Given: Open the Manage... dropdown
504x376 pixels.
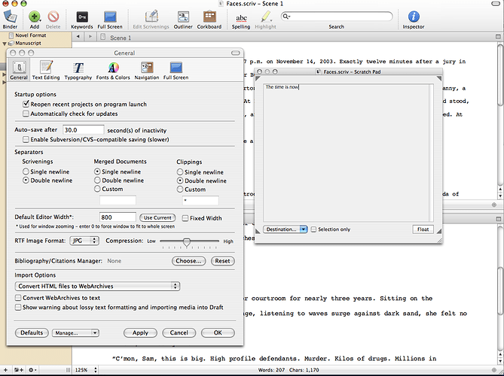Looking at the screenshot, I should 75,333.
